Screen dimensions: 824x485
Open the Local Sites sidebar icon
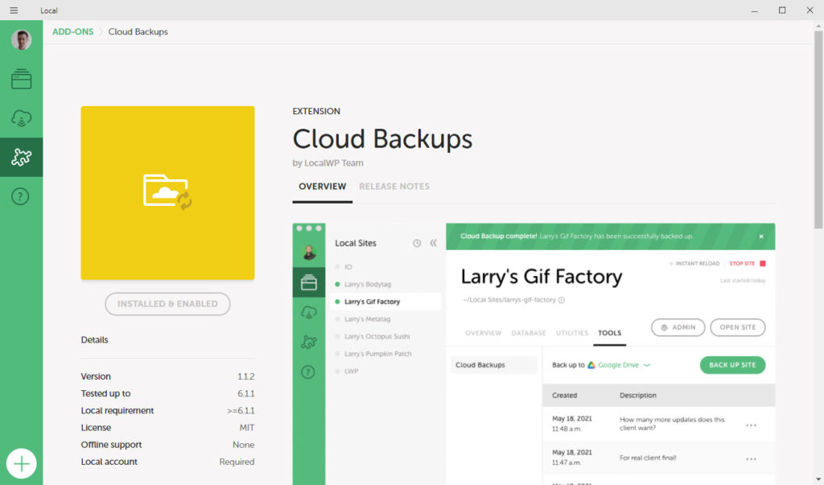click(21, 79)
